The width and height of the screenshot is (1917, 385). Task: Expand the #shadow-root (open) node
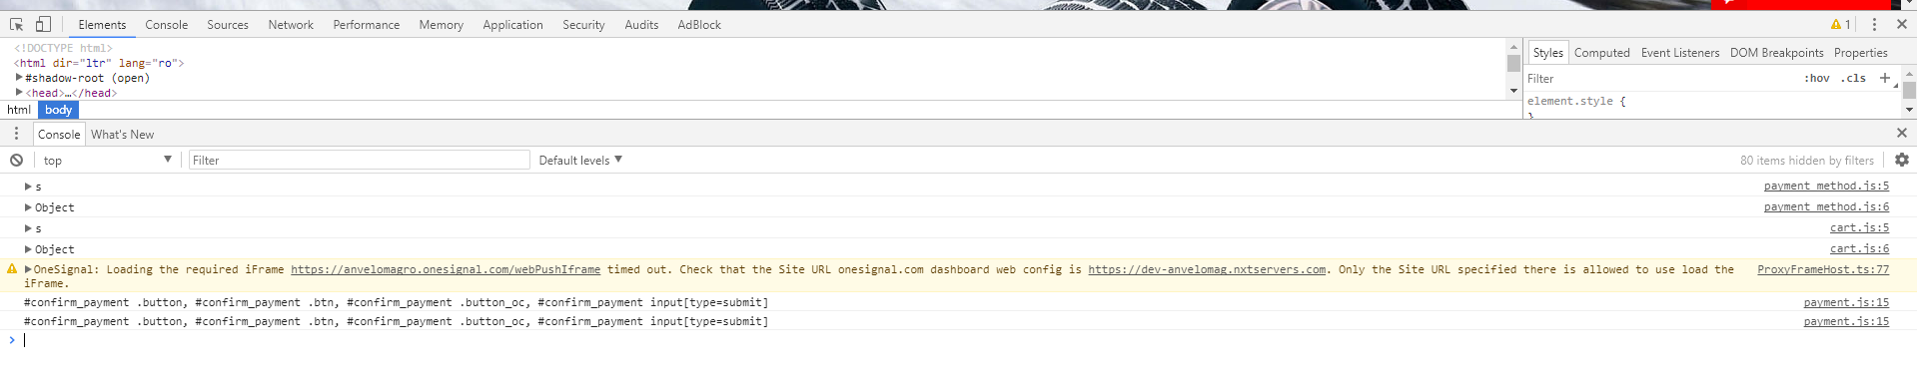tap(19, 77)
